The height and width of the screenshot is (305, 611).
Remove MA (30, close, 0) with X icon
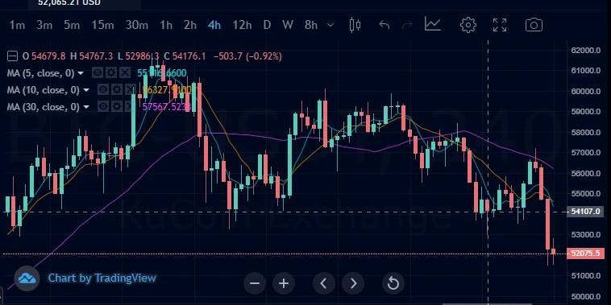click(x=128, y=106)
